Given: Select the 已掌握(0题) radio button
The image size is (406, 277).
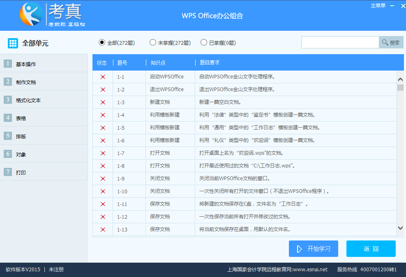Looking at the screenshot, I should point(204,42).
